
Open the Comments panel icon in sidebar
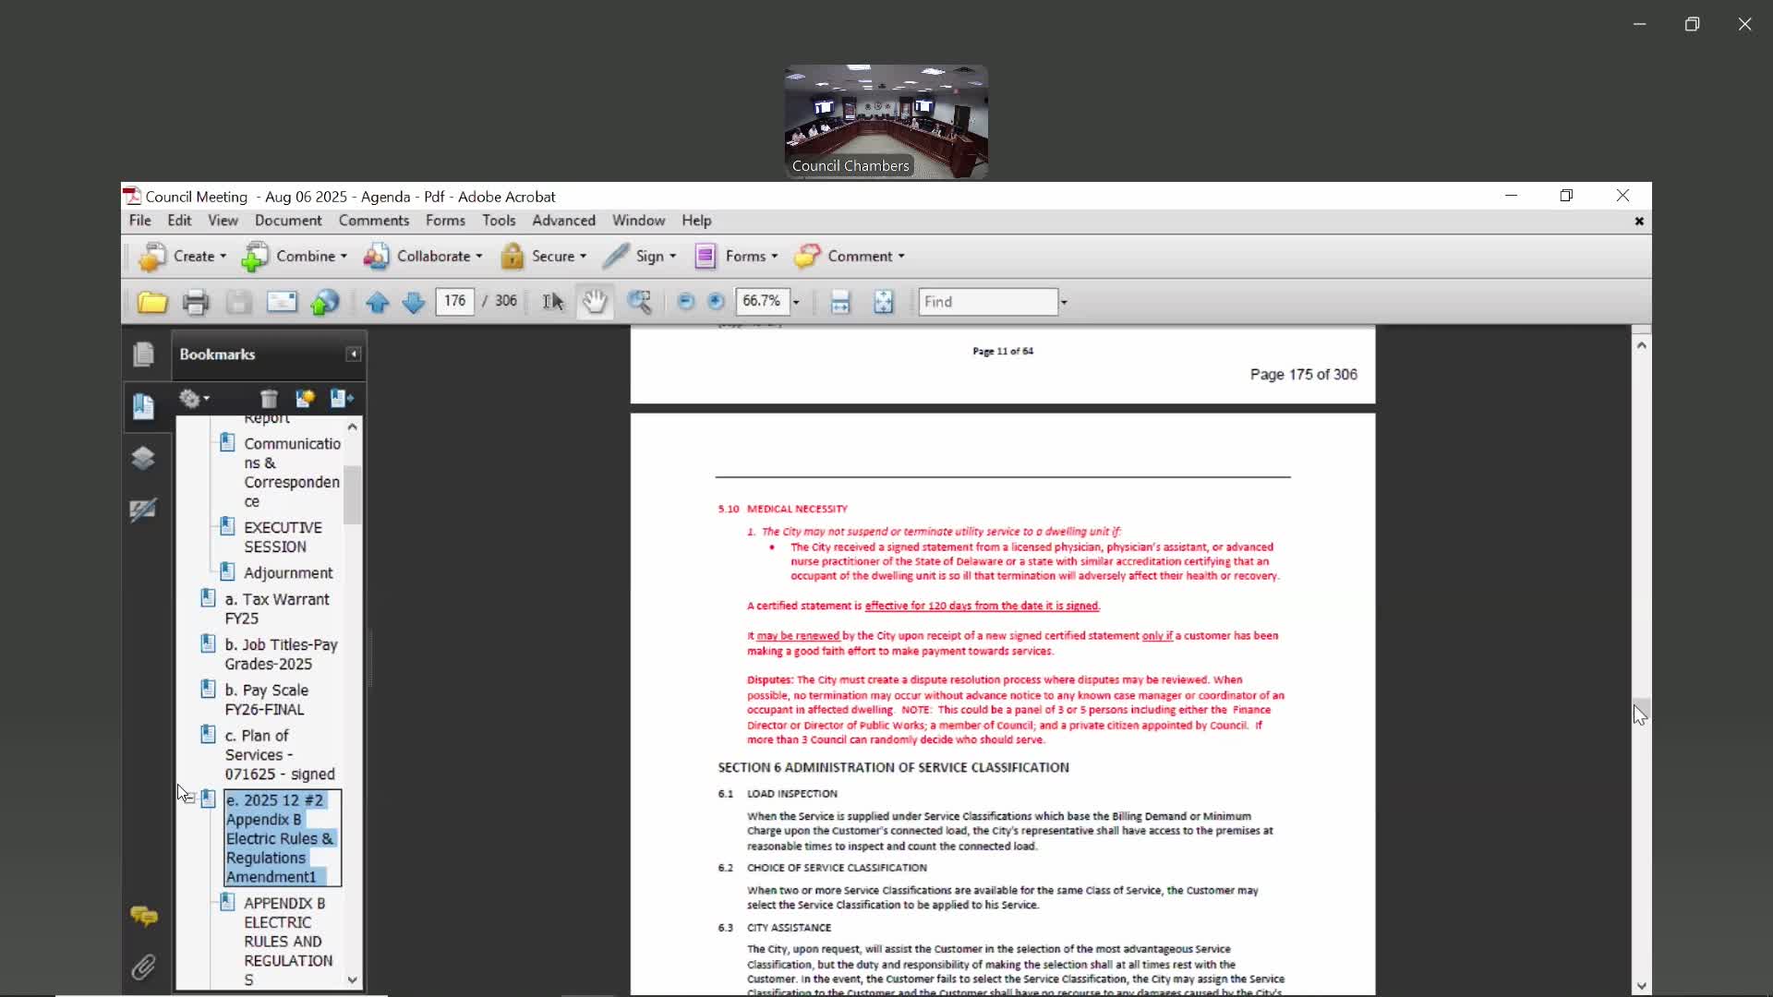coord(143,916)
